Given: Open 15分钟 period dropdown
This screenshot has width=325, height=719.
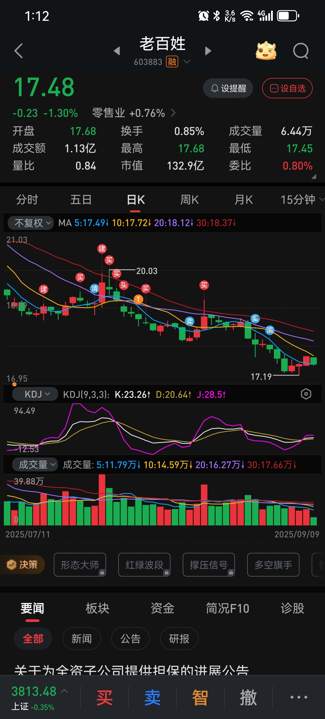Looking at the screenshot, I should click(302, 199).
